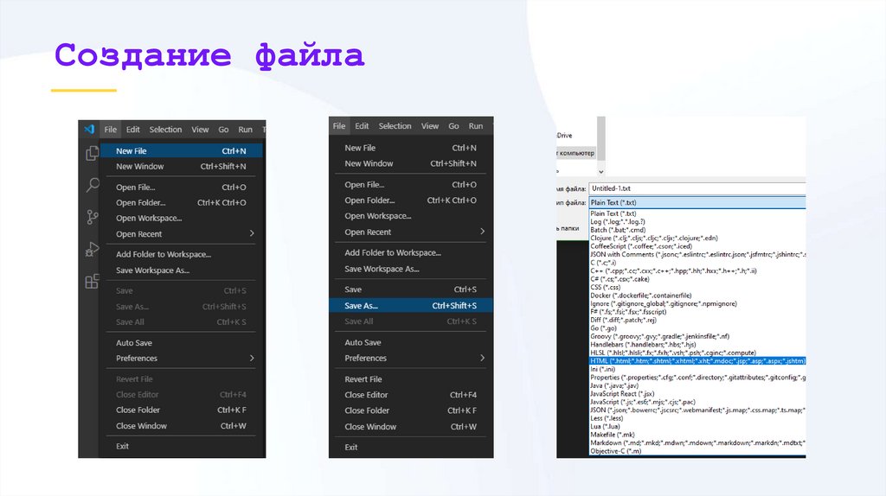Choose New File in left File menu
Screen dimensions: 886x496
[182, 150]
